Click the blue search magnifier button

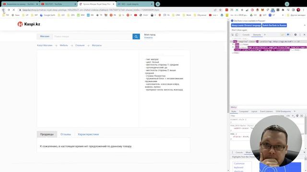pos(136,36)
